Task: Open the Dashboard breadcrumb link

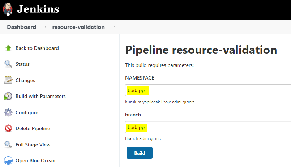Action: [x=22, y=27]
